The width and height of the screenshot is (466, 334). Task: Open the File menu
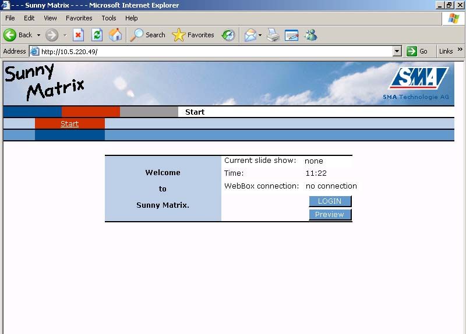click(x=10, y=18)
